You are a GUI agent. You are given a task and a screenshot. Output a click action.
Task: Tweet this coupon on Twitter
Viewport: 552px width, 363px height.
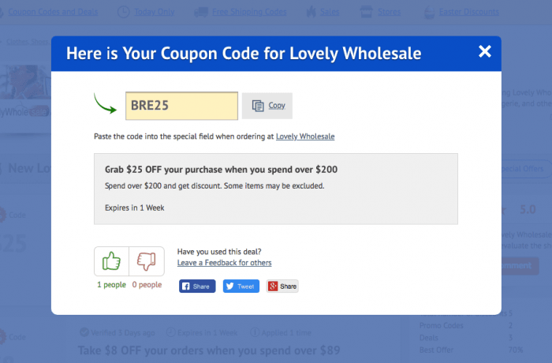click(240, 286)
